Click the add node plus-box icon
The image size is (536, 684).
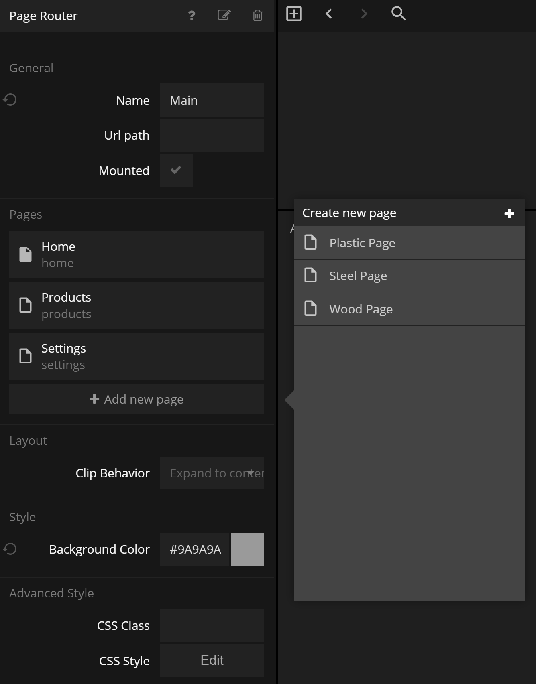[x=294, y=14]
